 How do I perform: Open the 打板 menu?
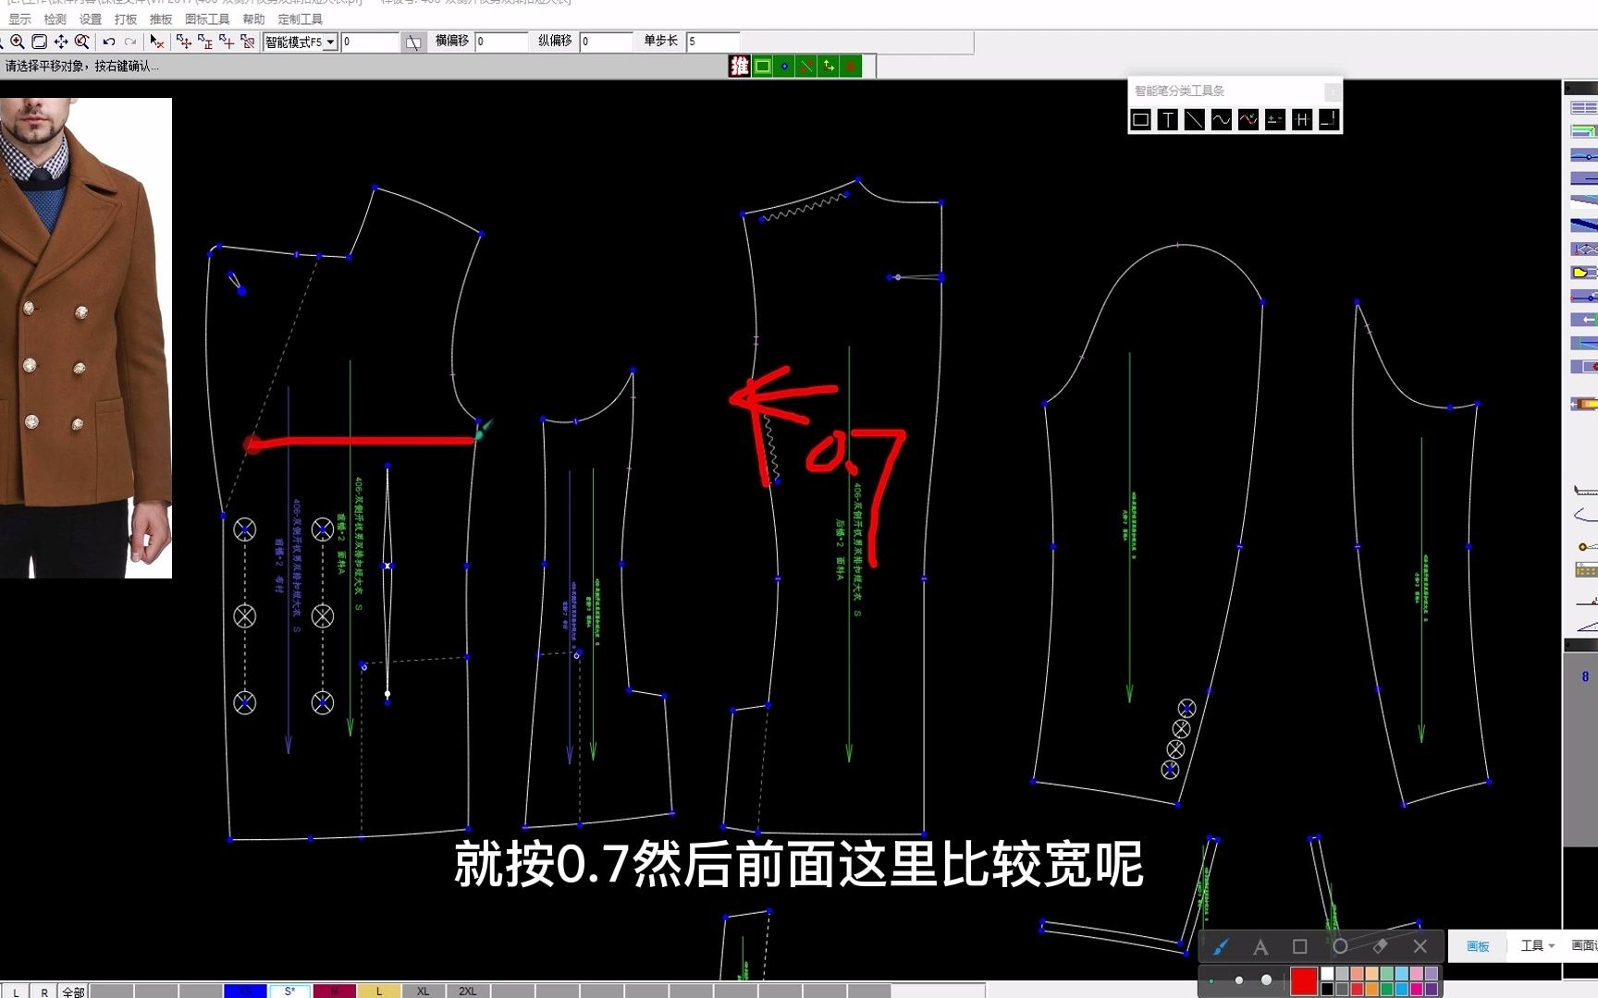coord(125,19)
